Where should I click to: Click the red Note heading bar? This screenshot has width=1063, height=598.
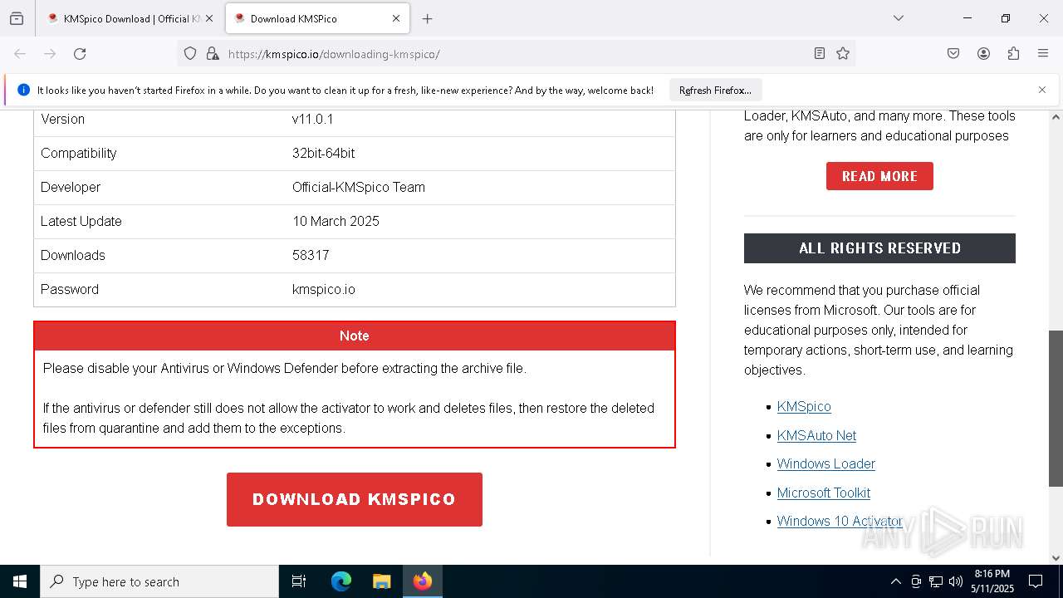(x=355, y=336)
